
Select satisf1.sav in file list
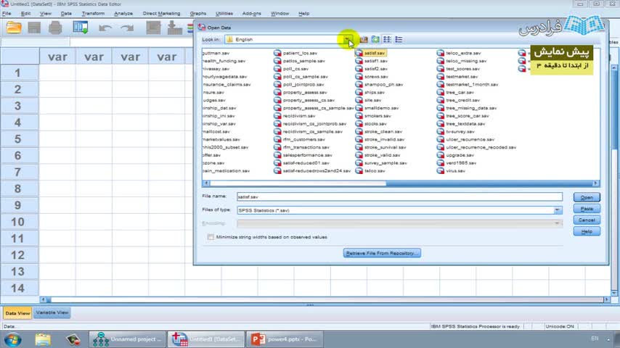(375, 61)
